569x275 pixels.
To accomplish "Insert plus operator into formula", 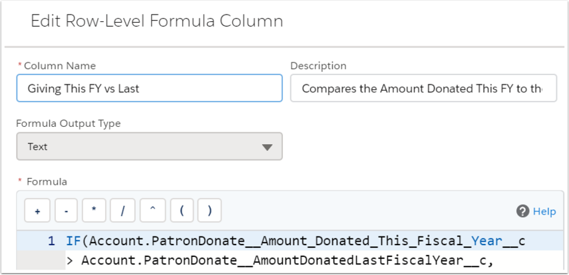I will coord(37,211).
